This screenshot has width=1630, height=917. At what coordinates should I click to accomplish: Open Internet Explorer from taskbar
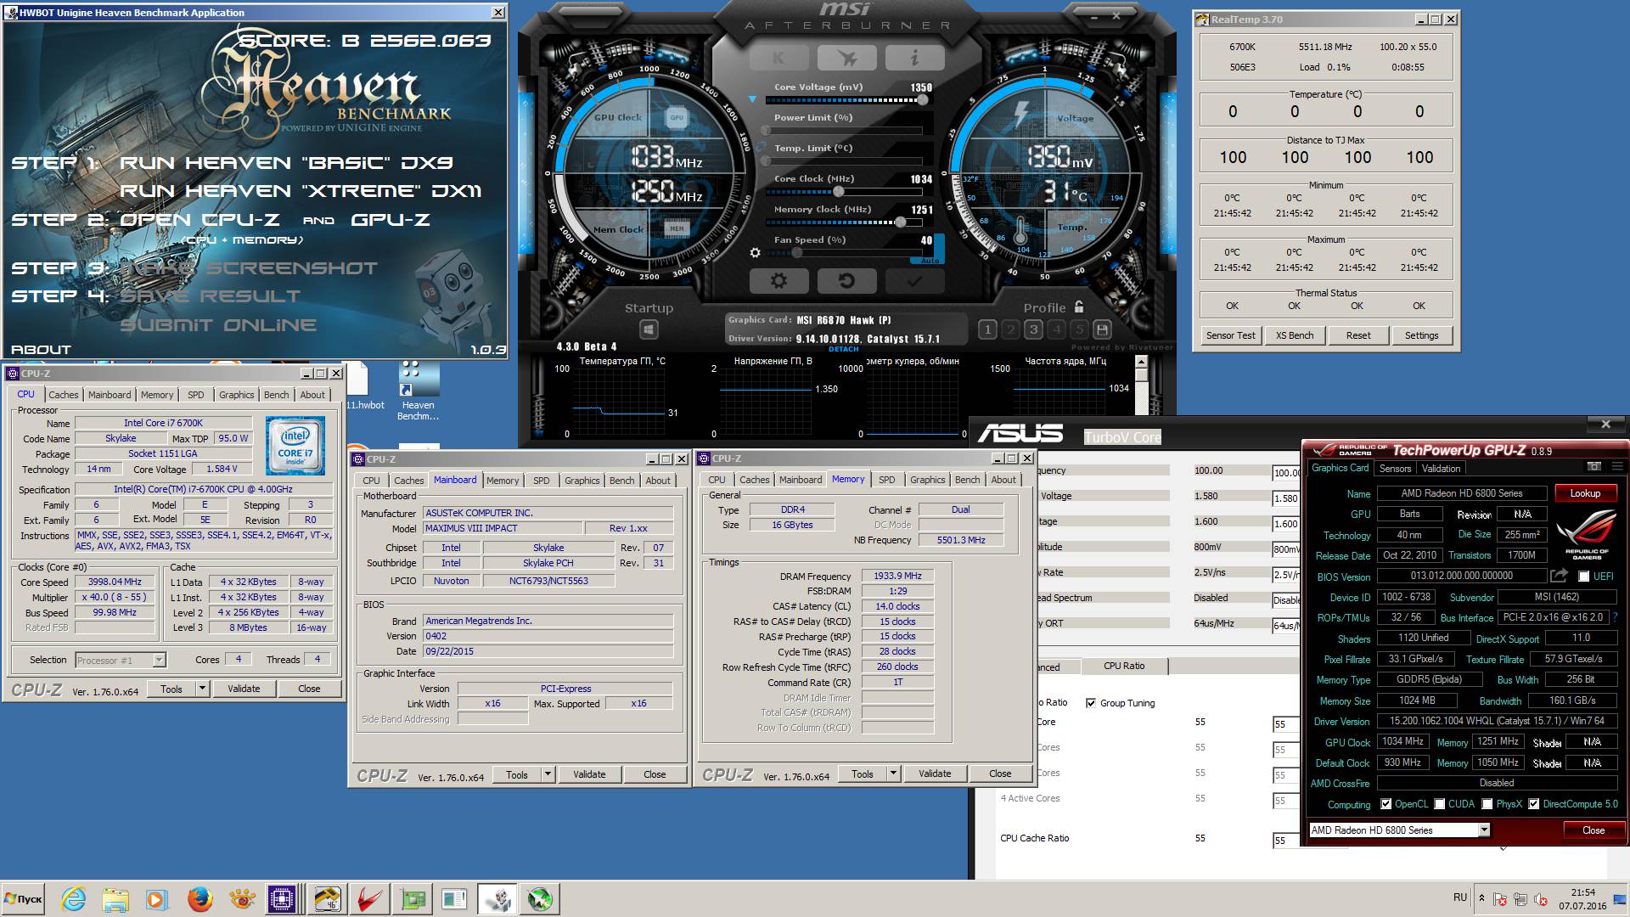[74, 899]
